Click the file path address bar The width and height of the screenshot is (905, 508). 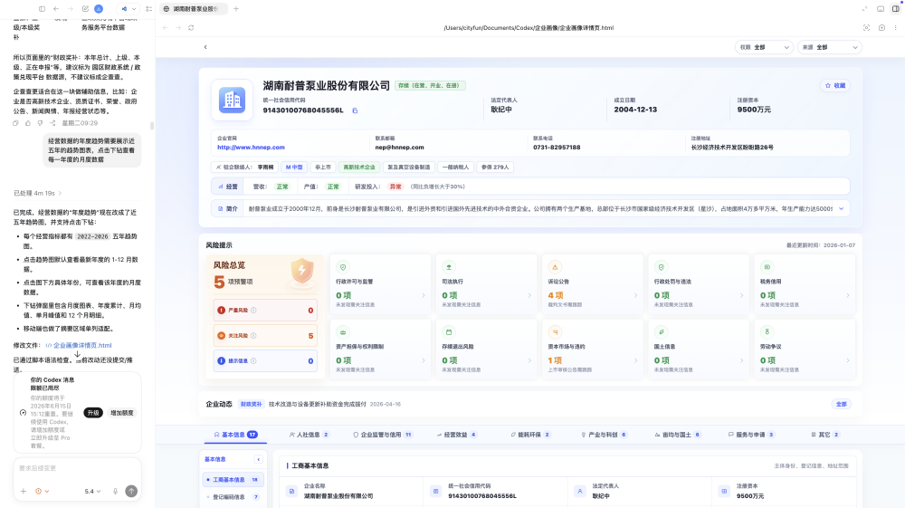tap(529, 28)
